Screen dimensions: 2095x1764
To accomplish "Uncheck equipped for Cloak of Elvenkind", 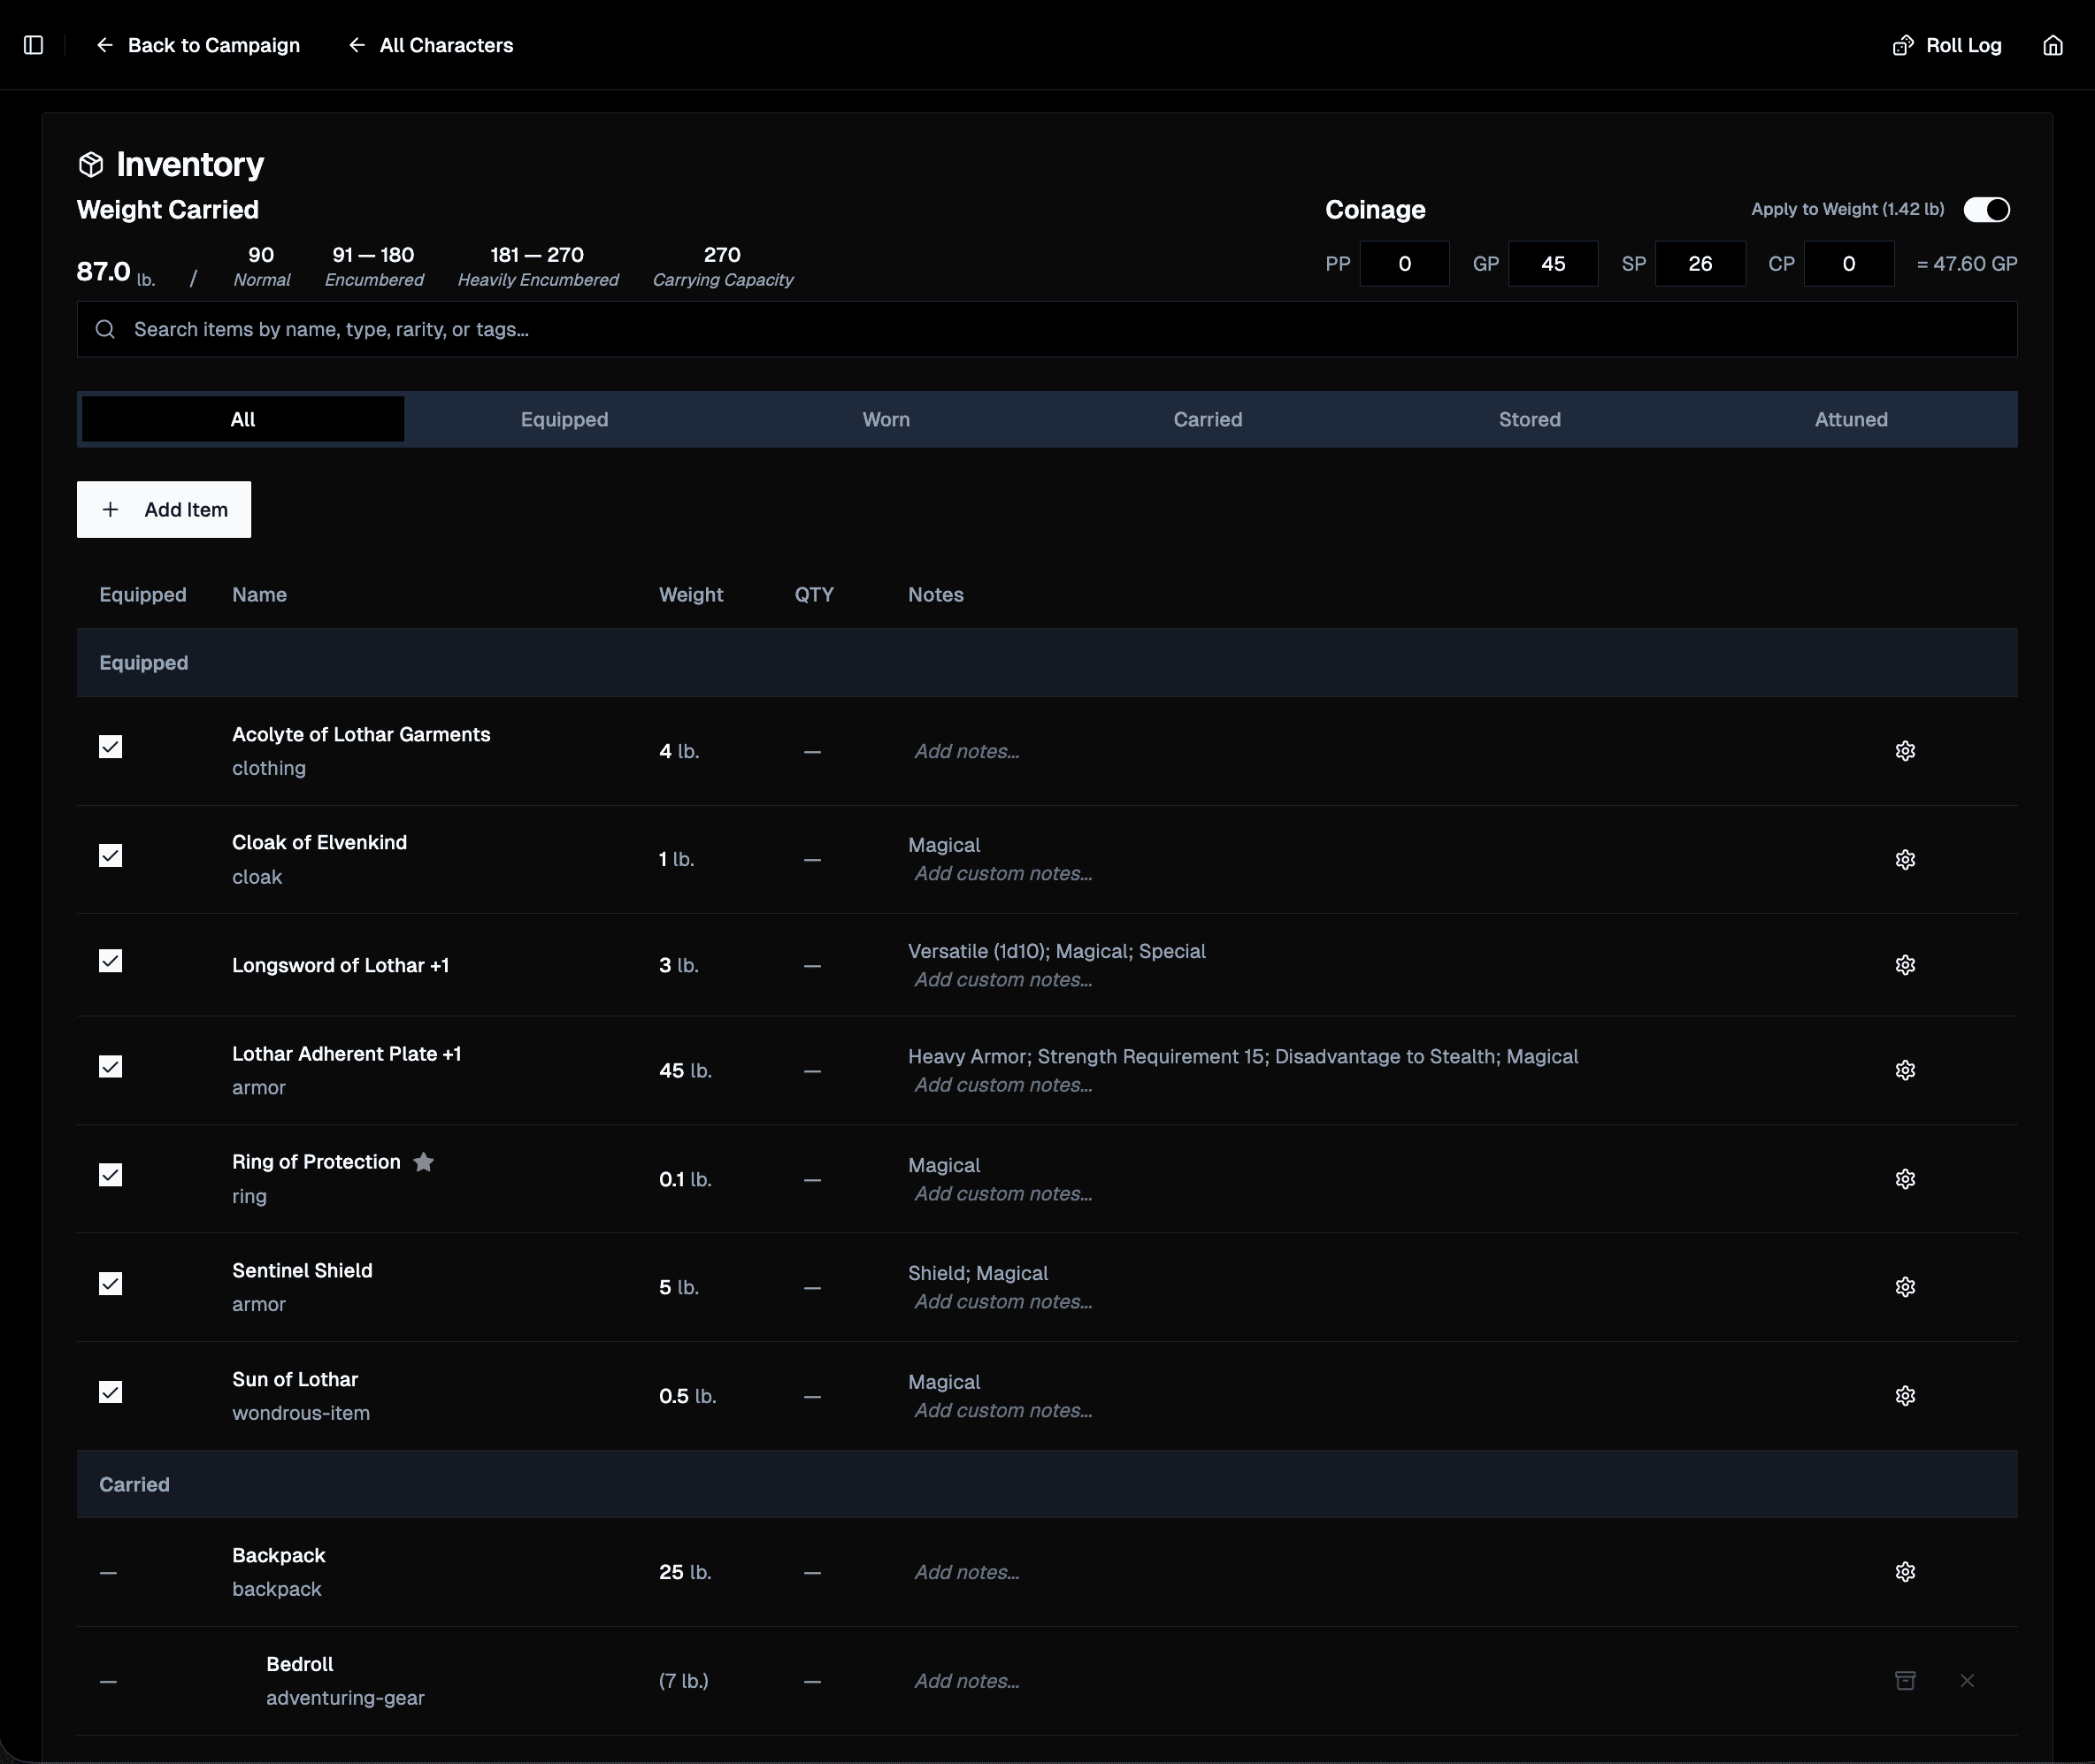I will [110, 856].
